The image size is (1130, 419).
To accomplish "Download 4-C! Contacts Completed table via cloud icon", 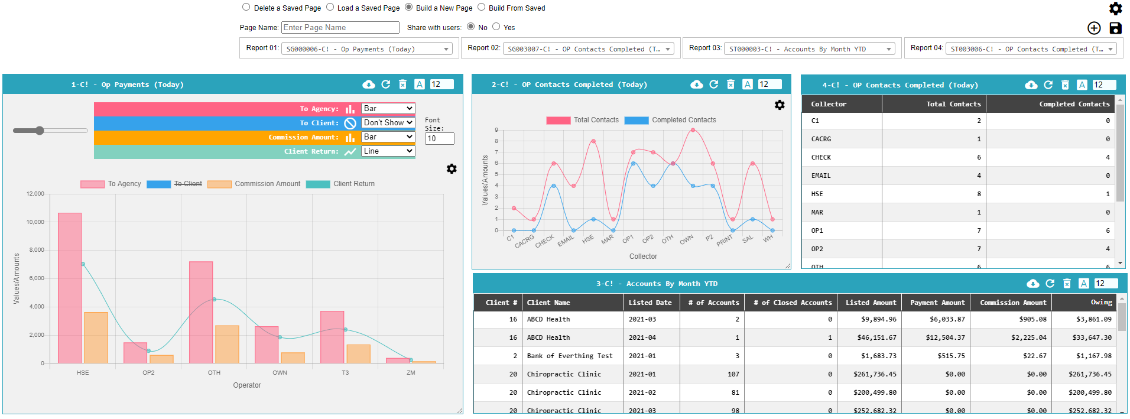I will tap(1031, 85).
